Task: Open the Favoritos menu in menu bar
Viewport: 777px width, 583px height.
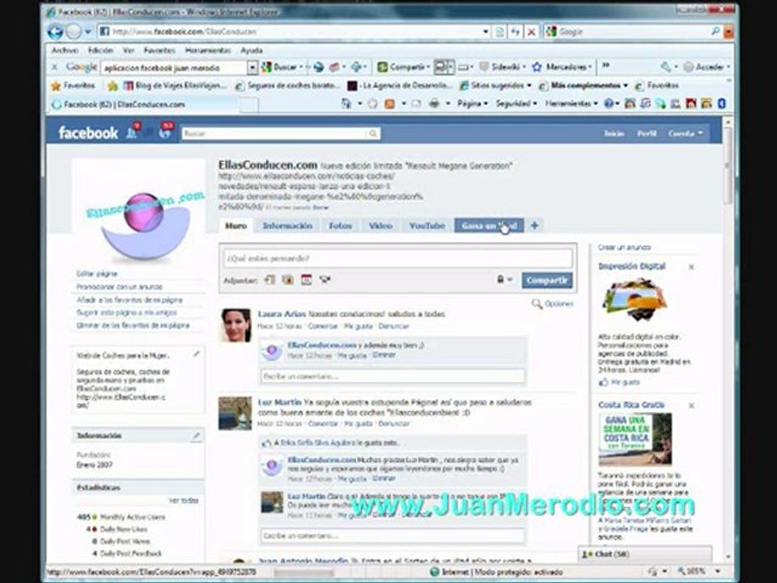Action: click(x=159, y=50)
